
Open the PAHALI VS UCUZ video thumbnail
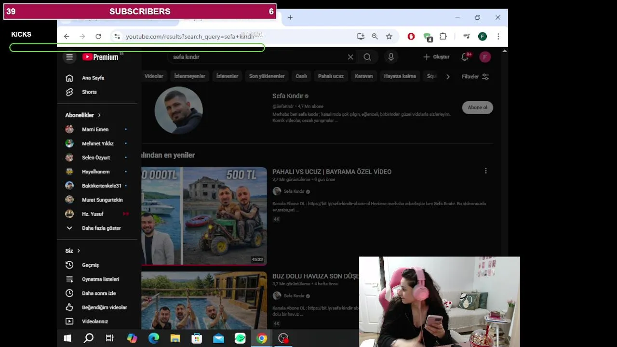point(204,216)
